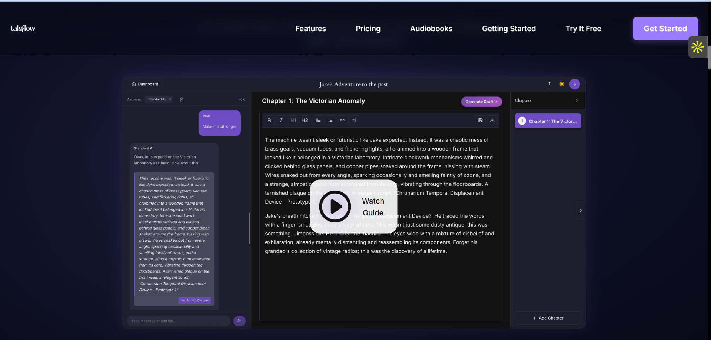Click the blockquote icon in toolbar
The image size is (711, 340).
coord(342,120)
